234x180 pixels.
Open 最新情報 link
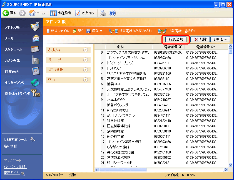tap(11, 146)
